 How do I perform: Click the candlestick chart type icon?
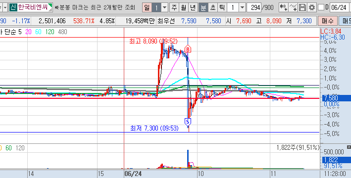click(283, 8)
